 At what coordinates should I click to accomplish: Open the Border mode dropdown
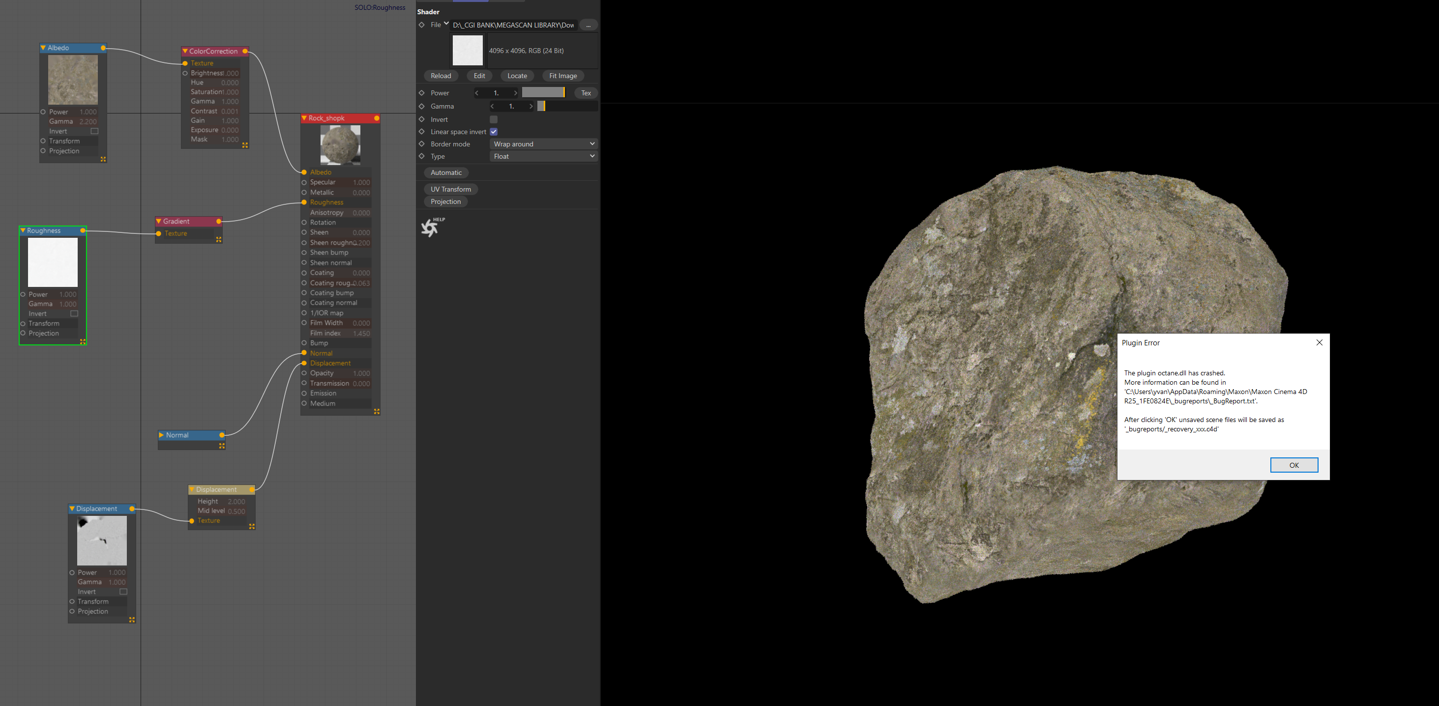click(543, 144)
